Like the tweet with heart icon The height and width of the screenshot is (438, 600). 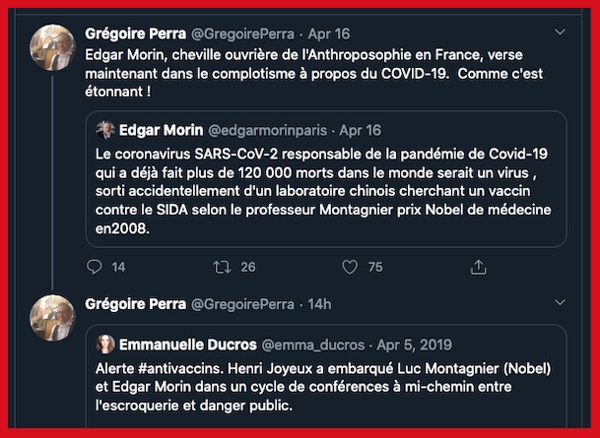(350, 267)
